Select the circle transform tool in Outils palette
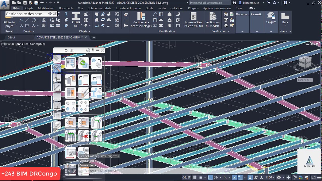This screenshot has width=322, height=181. pos(97,63)
